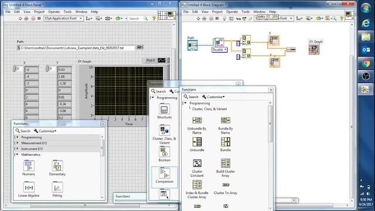
Task: Select the Unbundle function
Action: pyautogui.click(x=197, y=144)
